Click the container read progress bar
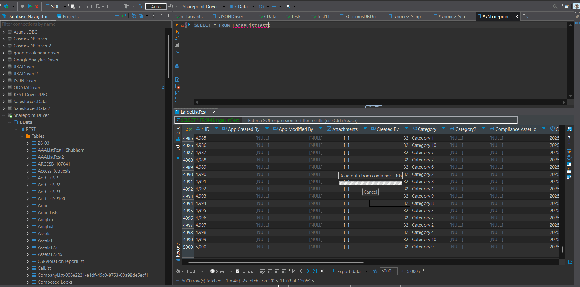Screen dimensions: 580x287 (x=370, y=182)
